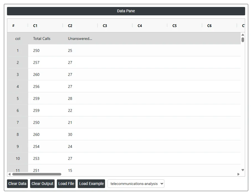Click the Data Pane title bar
The height and width of the screenshot is (195, 251).
click(126, 11)
